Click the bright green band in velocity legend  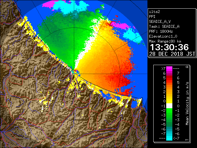pyautogui.click(x=169, y=110)
